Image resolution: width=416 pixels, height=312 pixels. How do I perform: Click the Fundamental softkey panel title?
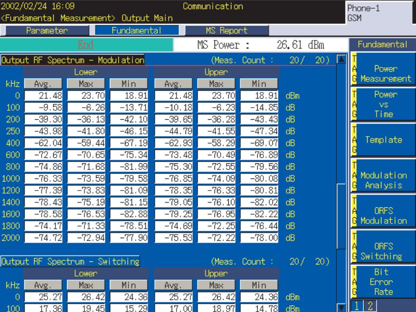click(x=382, y=44)
